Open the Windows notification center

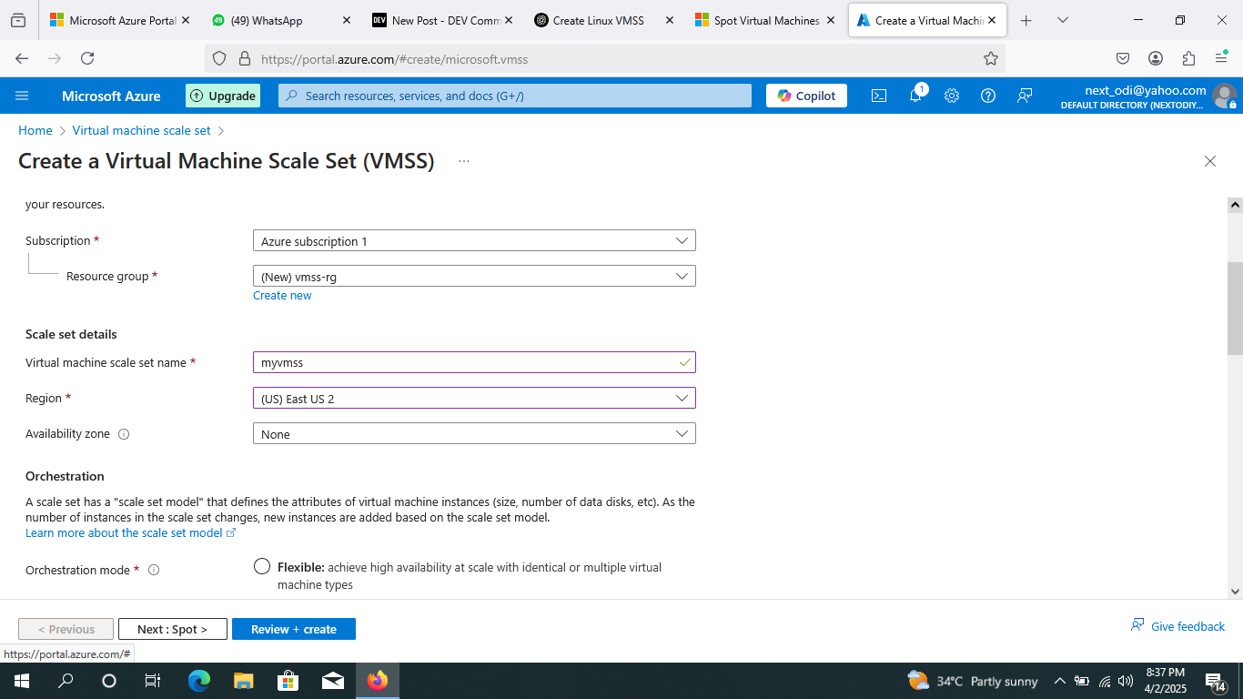[x=1216, y=681]
